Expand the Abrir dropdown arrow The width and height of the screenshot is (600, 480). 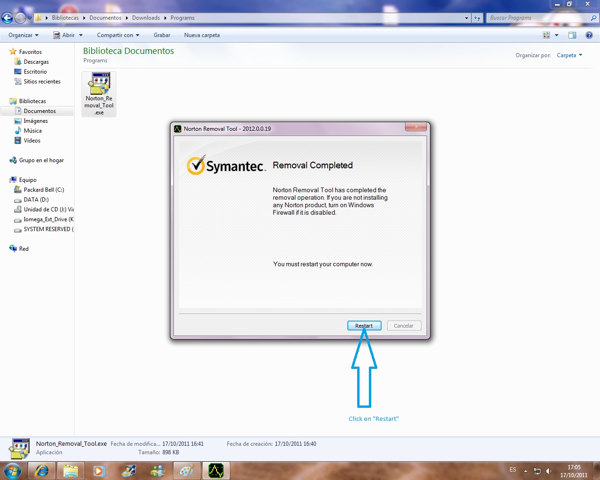(x=81, y=35)
